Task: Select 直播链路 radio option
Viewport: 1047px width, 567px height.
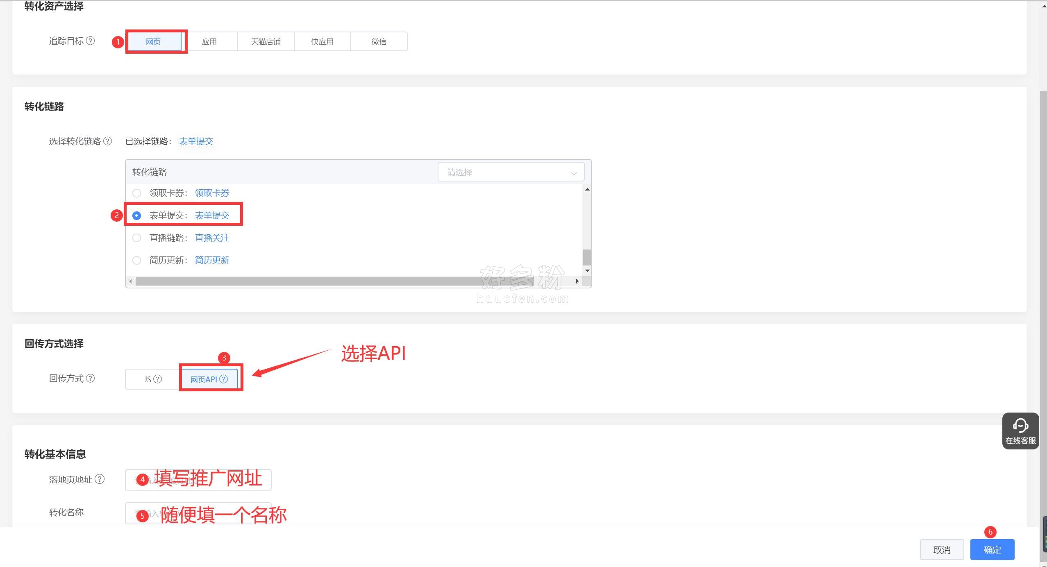Action: pyautogui.click(x=137, y=238)
